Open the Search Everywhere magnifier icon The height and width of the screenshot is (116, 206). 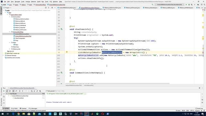205,5
